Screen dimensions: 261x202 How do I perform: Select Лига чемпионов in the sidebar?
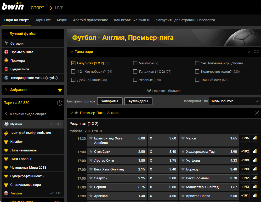(x=33, y=150)
